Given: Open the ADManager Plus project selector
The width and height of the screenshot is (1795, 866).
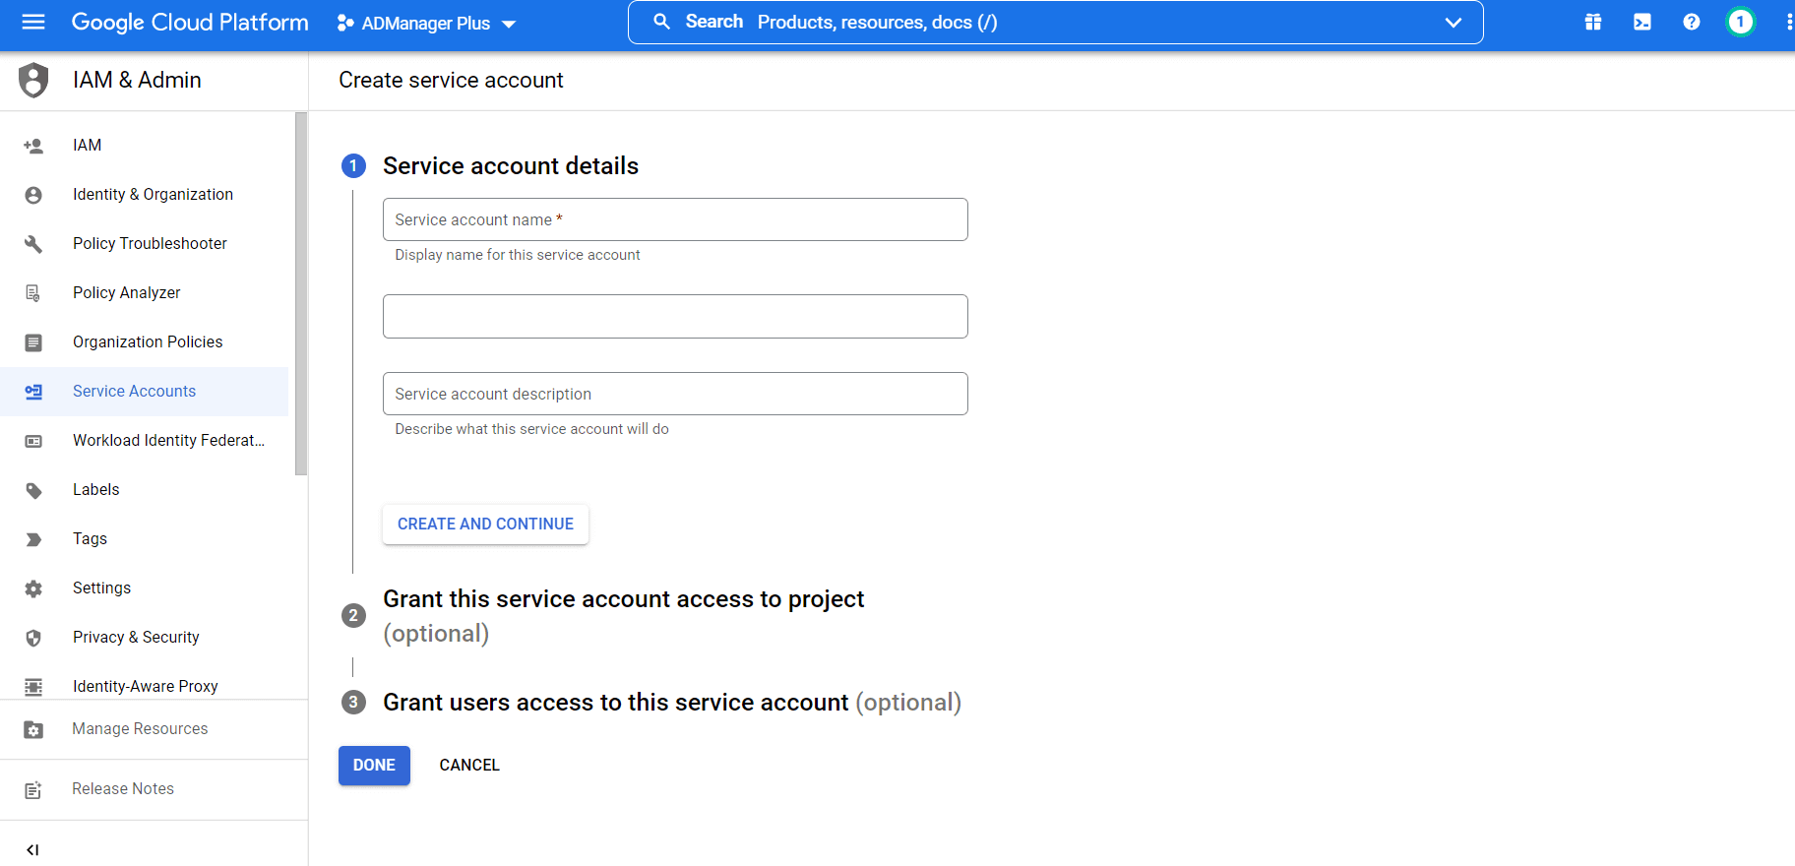Looking at the screenshot, I should click(x=426, y=23).
